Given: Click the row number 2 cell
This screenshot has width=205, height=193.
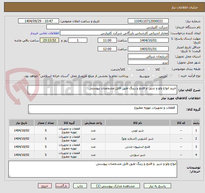Looking at the screenshot, I should [196, 139].
